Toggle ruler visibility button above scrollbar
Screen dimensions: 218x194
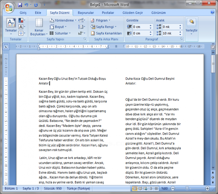coord(213,47)
